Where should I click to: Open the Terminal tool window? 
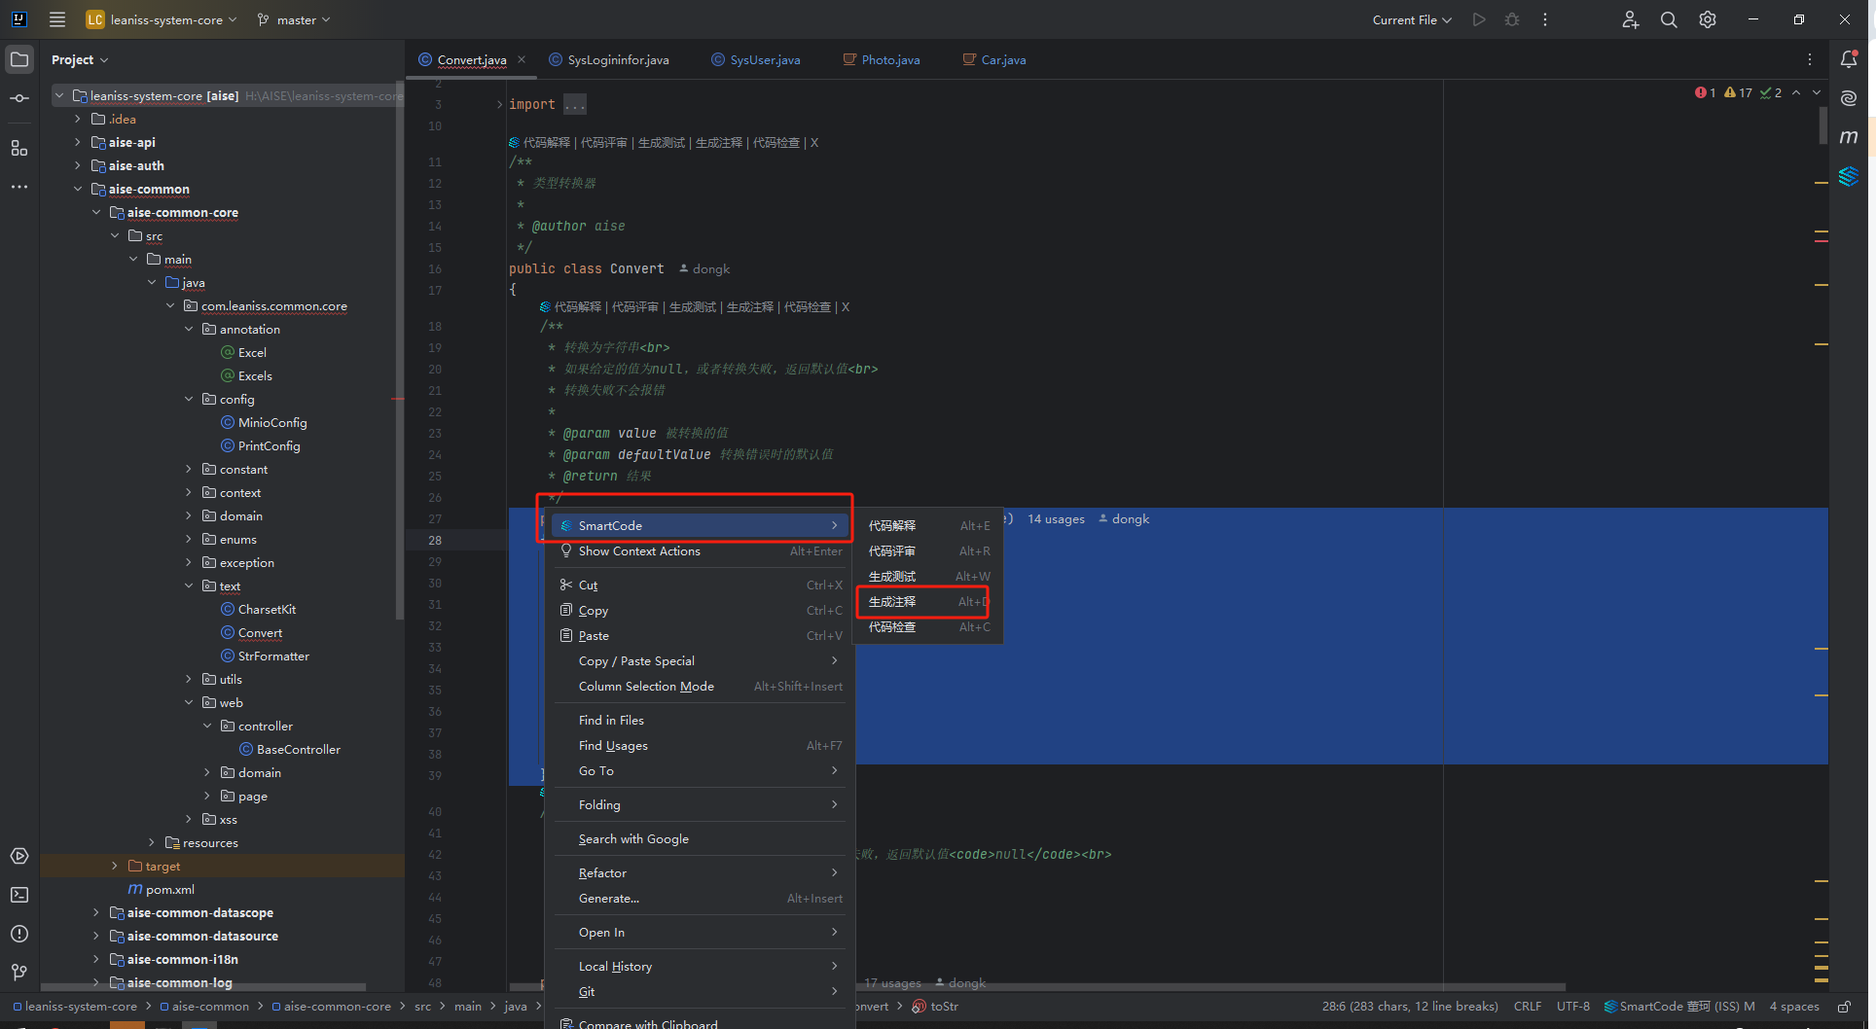(x=19, y=895)
